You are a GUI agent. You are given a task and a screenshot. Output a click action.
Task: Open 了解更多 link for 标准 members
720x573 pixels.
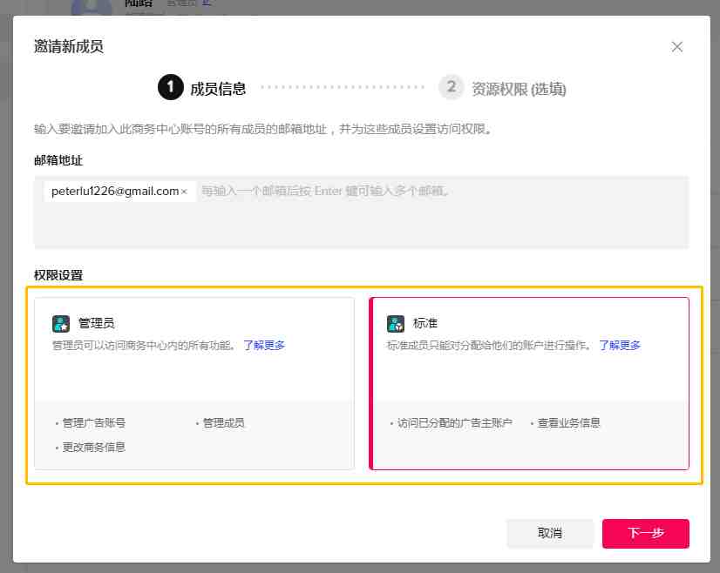(620, 345)
